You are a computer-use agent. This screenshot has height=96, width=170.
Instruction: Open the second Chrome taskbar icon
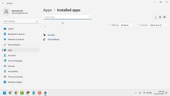tap(16, 93)
